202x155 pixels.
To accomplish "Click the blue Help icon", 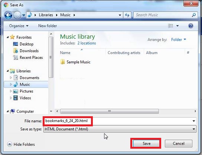I will [190, 26].
